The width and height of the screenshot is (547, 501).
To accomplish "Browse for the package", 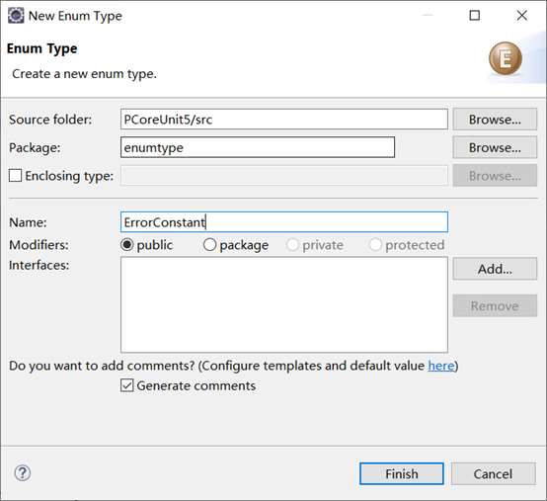I will click(x=495, y=147).
